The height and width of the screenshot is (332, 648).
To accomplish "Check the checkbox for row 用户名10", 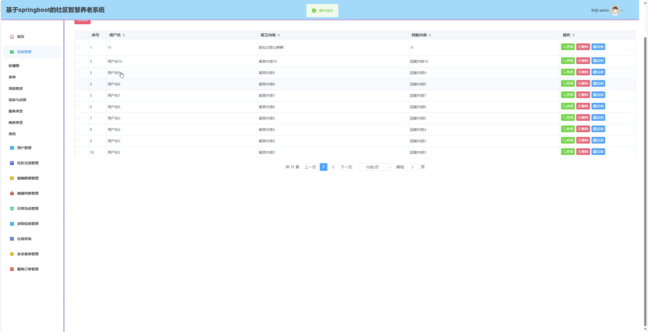I will coord(78,61).
